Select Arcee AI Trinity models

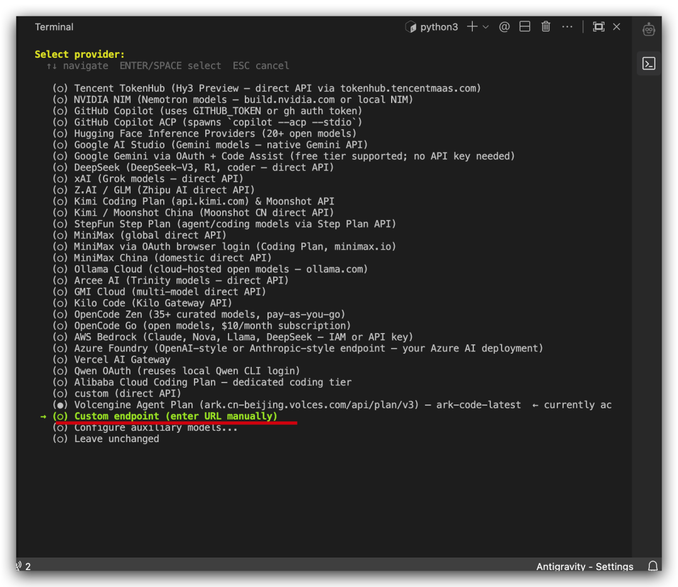(170, 280)
